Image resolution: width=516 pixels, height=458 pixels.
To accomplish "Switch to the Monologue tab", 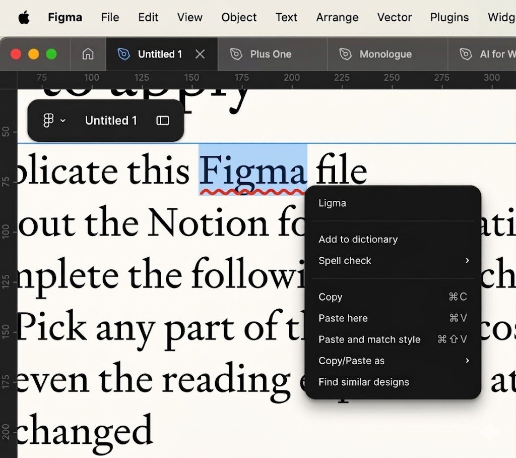I will coord(388,54).
